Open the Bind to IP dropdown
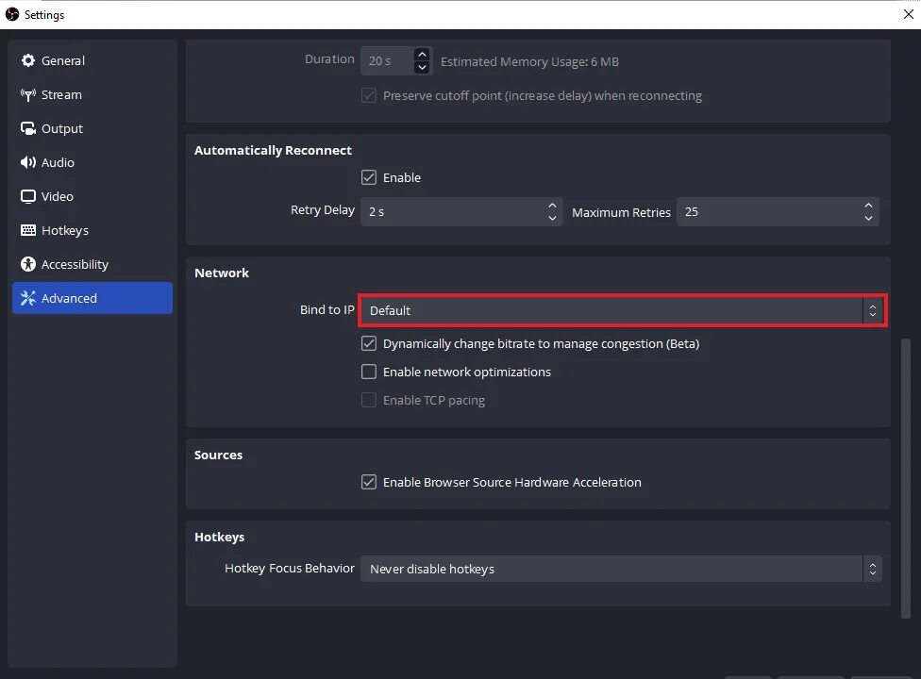921x679 pixels. [622, 310]
